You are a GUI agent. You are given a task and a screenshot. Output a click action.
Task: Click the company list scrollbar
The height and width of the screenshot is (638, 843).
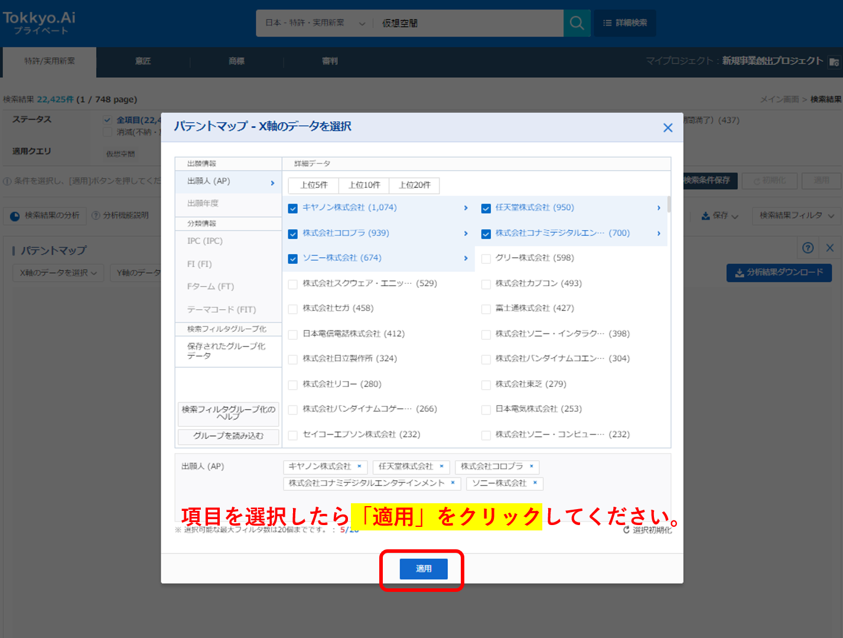coord(669,204)
